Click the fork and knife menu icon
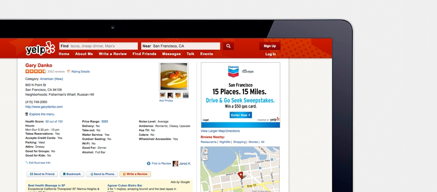 27,114
